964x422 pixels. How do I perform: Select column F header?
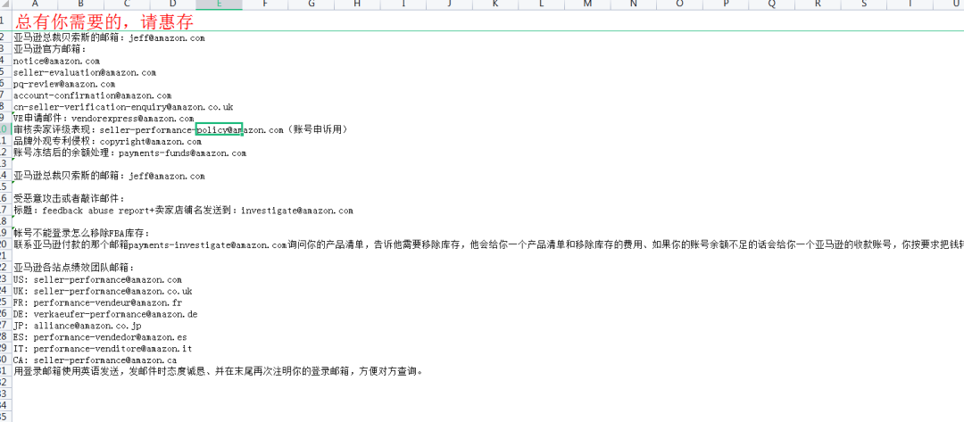click(265, 5)
